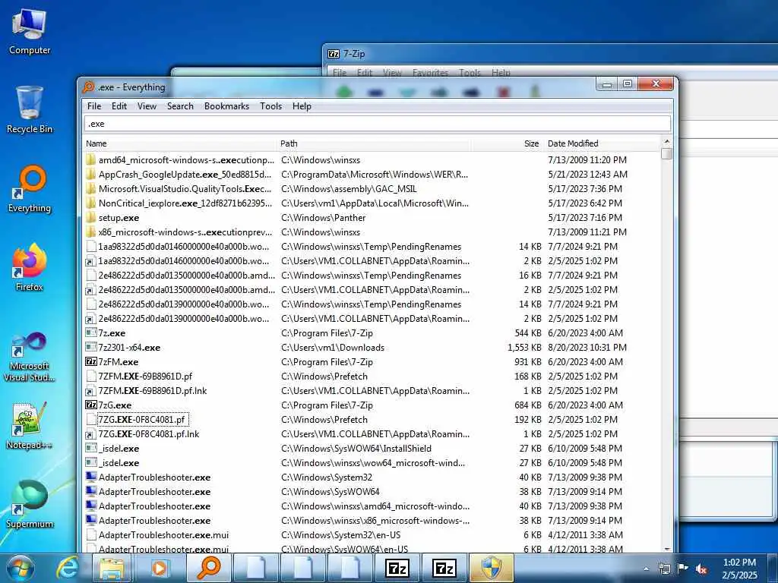The image size is (778, 583).
Task: Select AdapterTroubleshooter.exe.mui in System32\en-US
Action: click(x=164, y=535)
